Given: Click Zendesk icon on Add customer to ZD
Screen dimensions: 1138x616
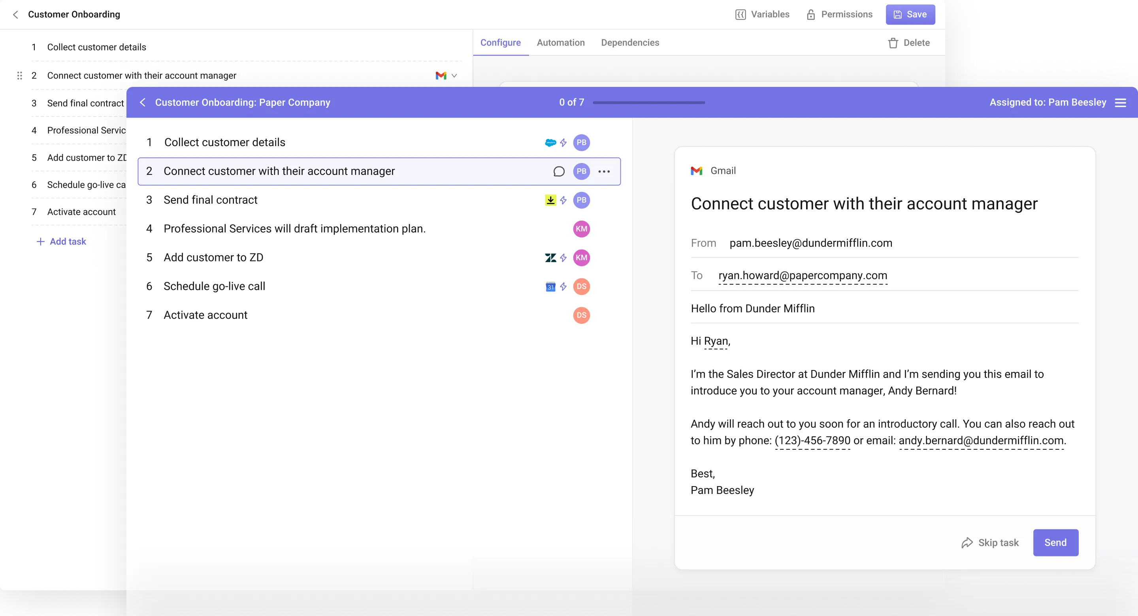Looking at the screenshot, I should (x=550, y=258).
